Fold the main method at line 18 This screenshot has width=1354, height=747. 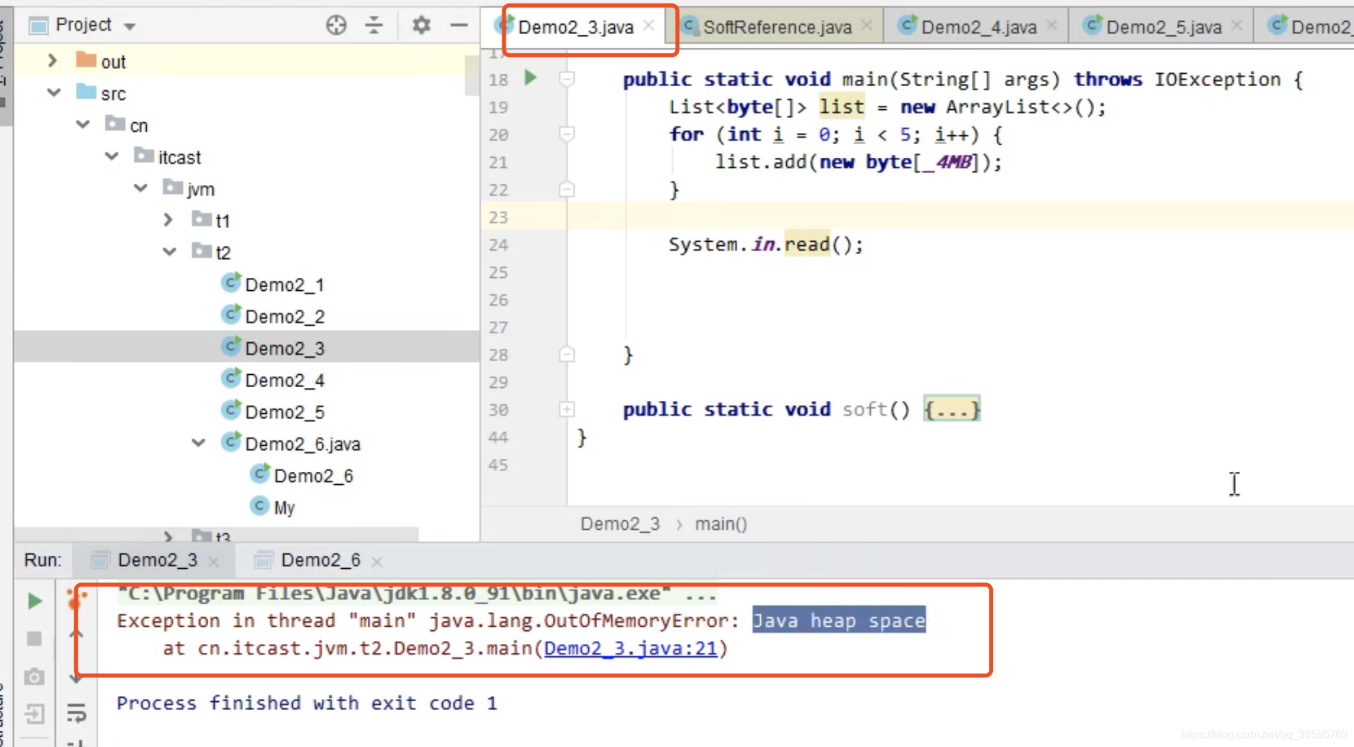(x=566, y=79)
